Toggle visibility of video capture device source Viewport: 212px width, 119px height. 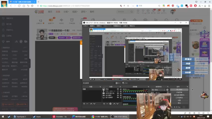click(118, 93)
